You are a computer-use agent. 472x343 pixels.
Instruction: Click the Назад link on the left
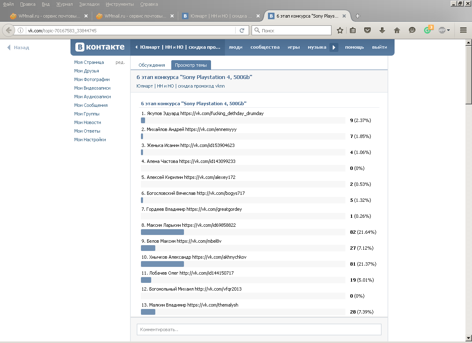click(18, 47)
